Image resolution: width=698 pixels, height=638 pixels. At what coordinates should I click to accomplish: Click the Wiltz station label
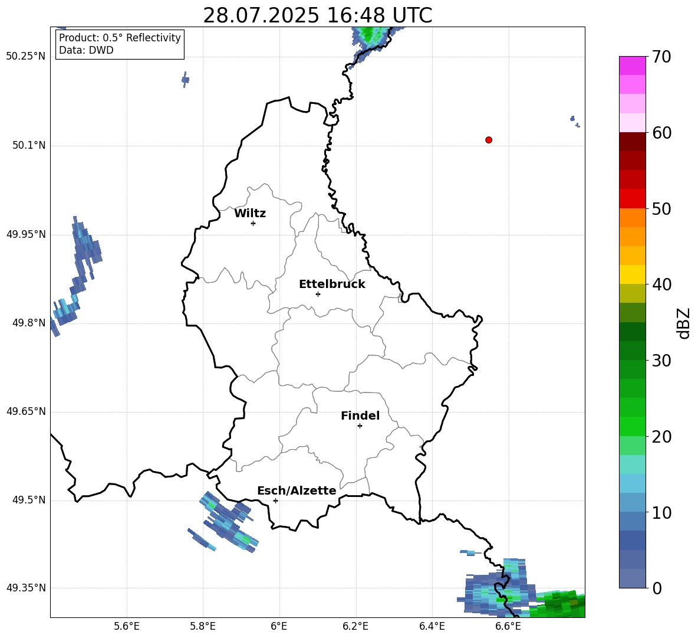click(250, 214)
